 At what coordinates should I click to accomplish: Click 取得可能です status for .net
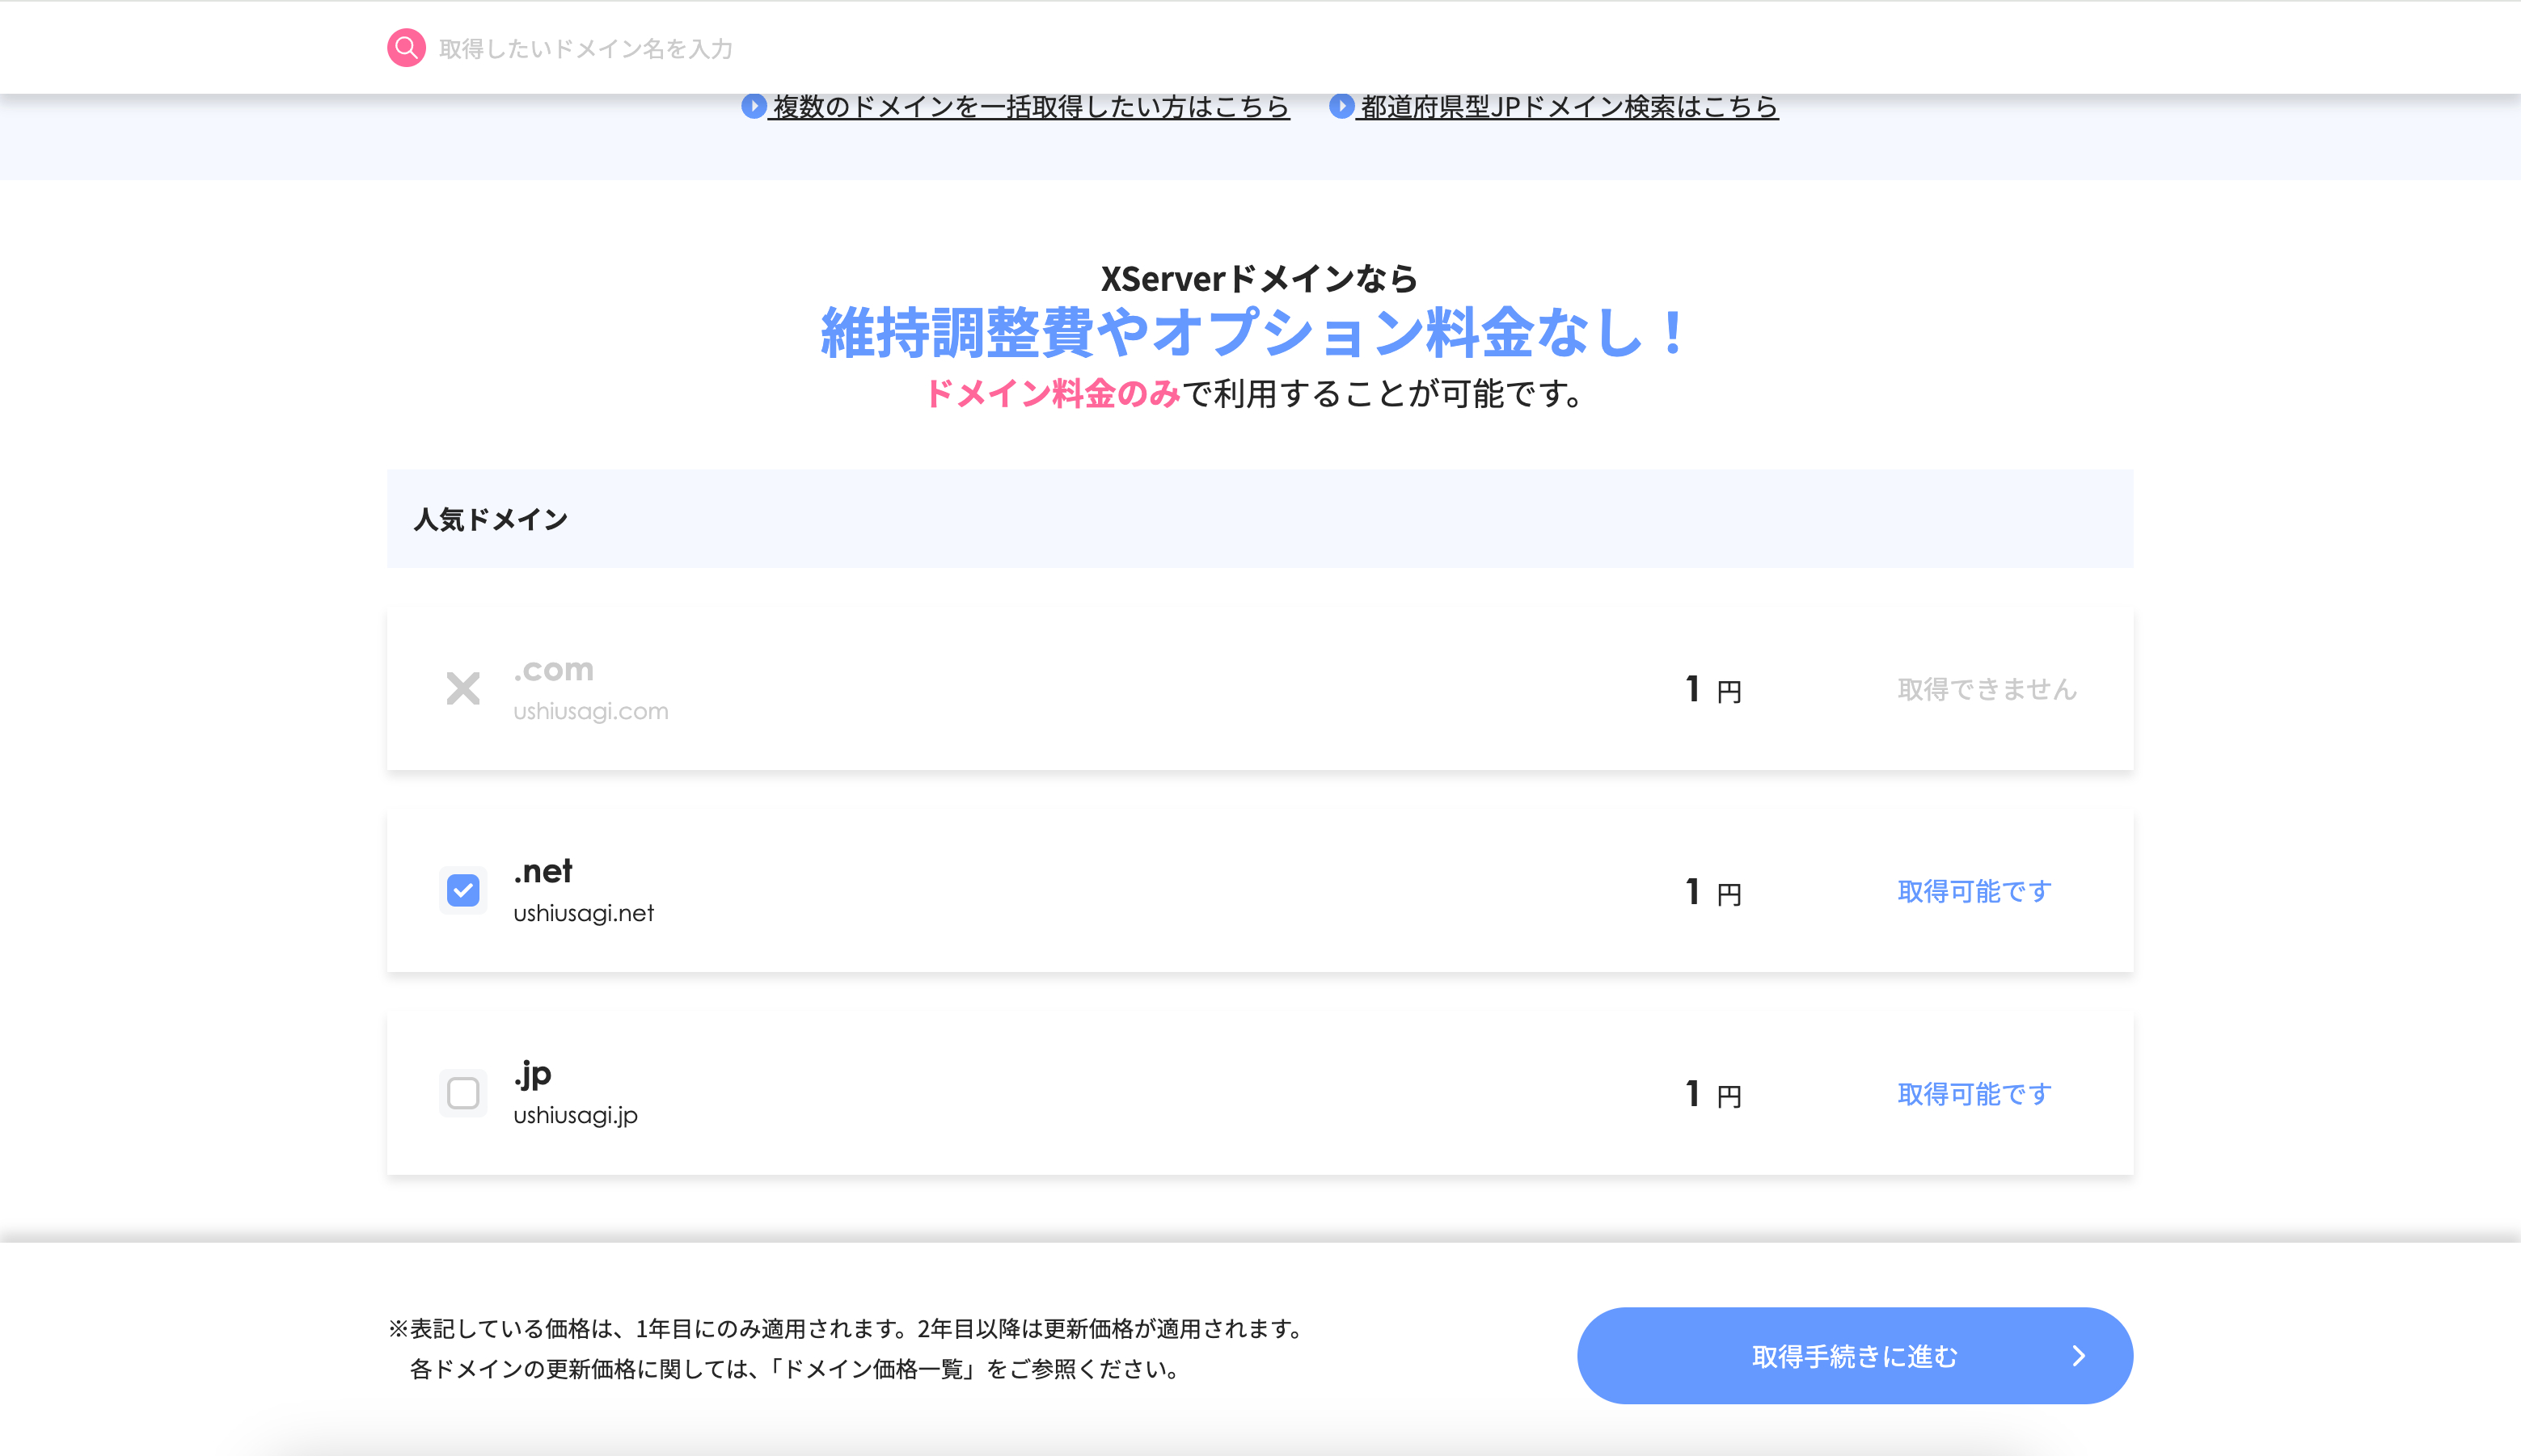coord(1974,891)
